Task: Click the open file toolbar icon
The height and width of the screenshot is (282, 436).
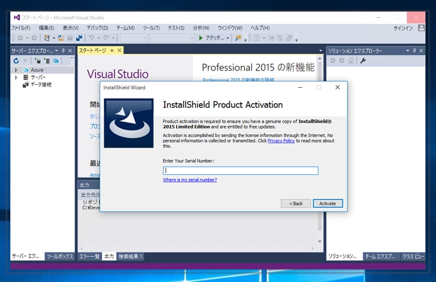Action: pyautogui.click(x=61, y=38)
